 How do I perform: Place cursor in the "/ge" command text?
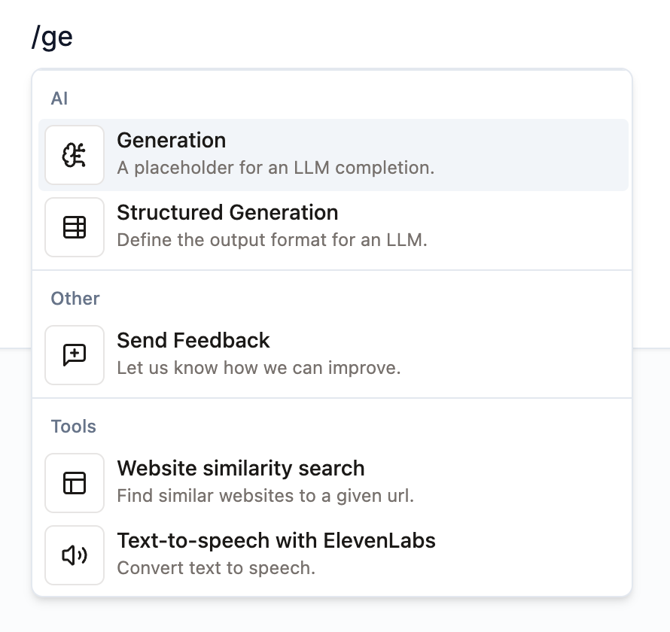pos(53,38)
